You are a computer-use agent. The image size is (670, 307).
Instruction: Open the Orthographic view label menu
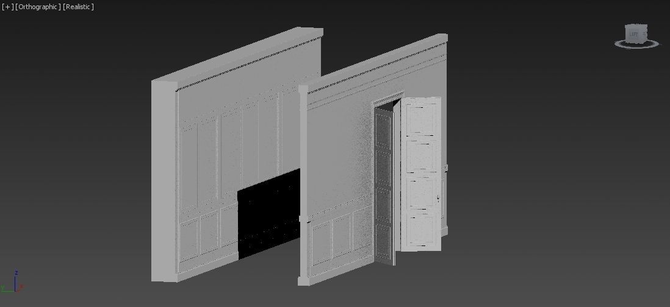point(38,7)
